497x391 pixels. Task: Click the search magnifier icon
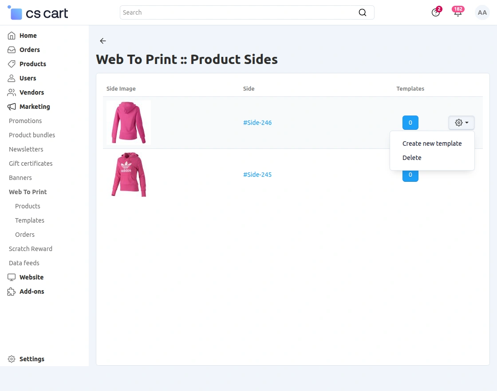point(363,12)
